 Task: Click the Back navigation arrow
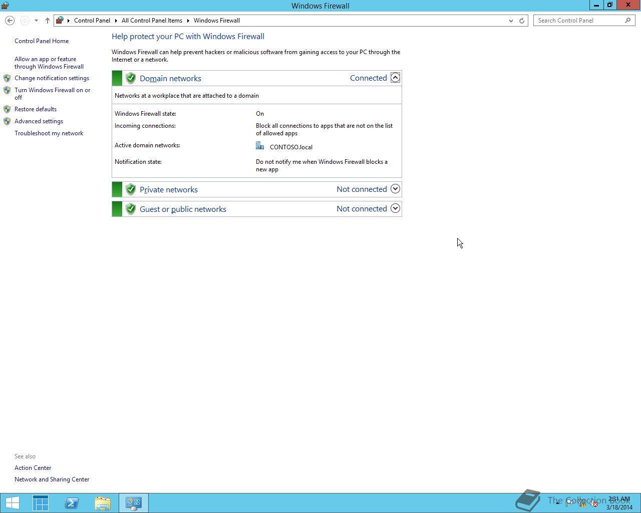pos(10,21)
